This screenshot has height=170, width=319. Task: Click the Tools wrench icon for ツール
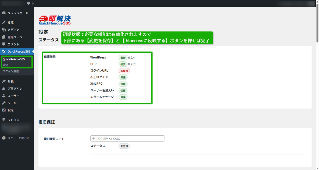coord(4,103)
